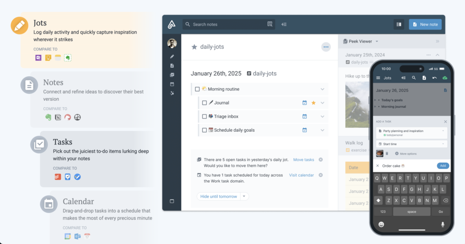Viewport: 465px width, 244px height.
Task: Select the Calendar feature tab on the left
Action: coord(79,202)
